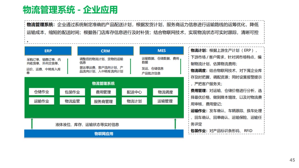Click the green arrow beside MES text
This screenshot has height=168, width=299.
(x=181, y=66)
